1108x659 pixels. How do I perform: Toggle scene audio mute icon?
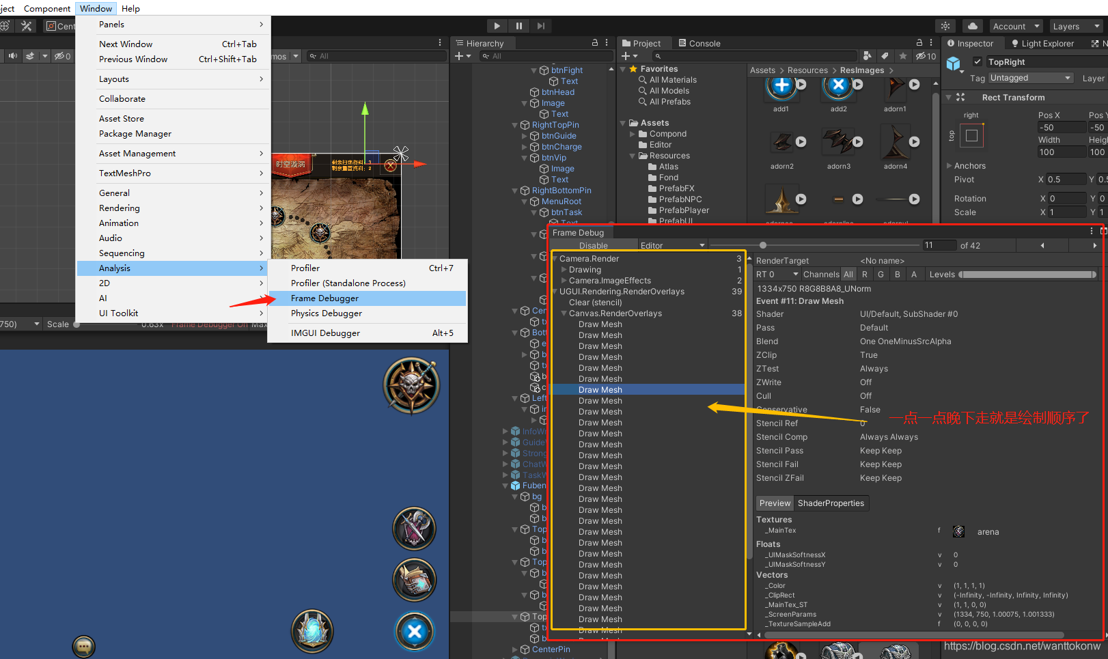click(13, 56)
